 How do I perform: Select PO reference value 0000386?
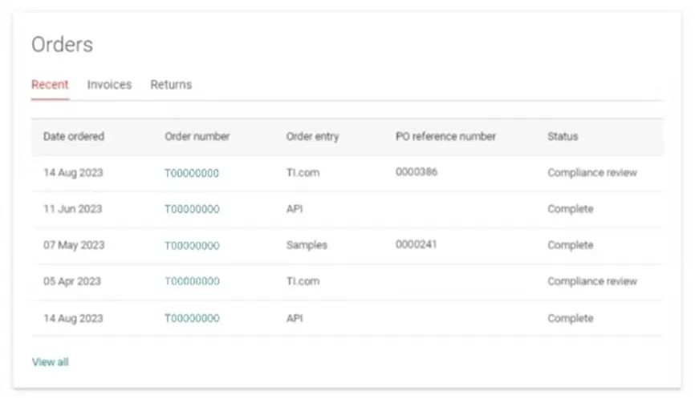(x=417, y=171)
